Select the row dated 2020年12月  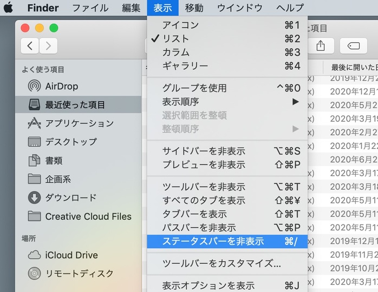pyautogui.click(x=343, y=91)
